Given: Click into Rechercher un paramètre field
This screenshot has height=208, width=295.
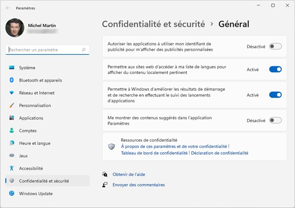Looking at the screenshot, I should pos(44,50).
